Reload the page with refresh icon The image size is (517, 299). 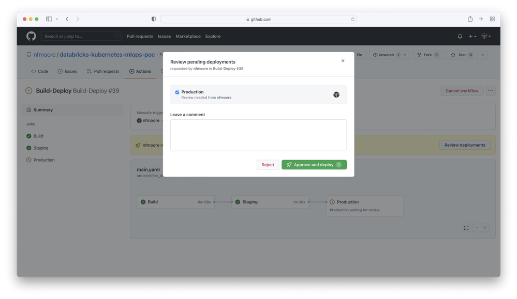[352, 19]
